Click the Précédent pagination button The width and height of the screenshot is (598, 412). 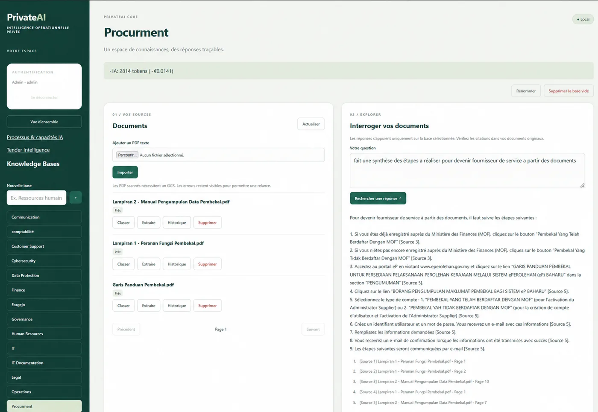[126, 329]
